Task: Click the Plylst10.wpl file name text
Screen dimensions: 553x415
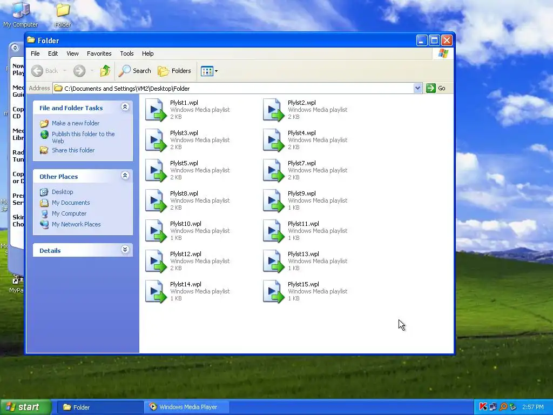Action: point(186,224)
